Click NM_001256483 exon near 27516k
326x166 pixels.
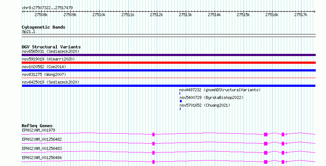266,153
